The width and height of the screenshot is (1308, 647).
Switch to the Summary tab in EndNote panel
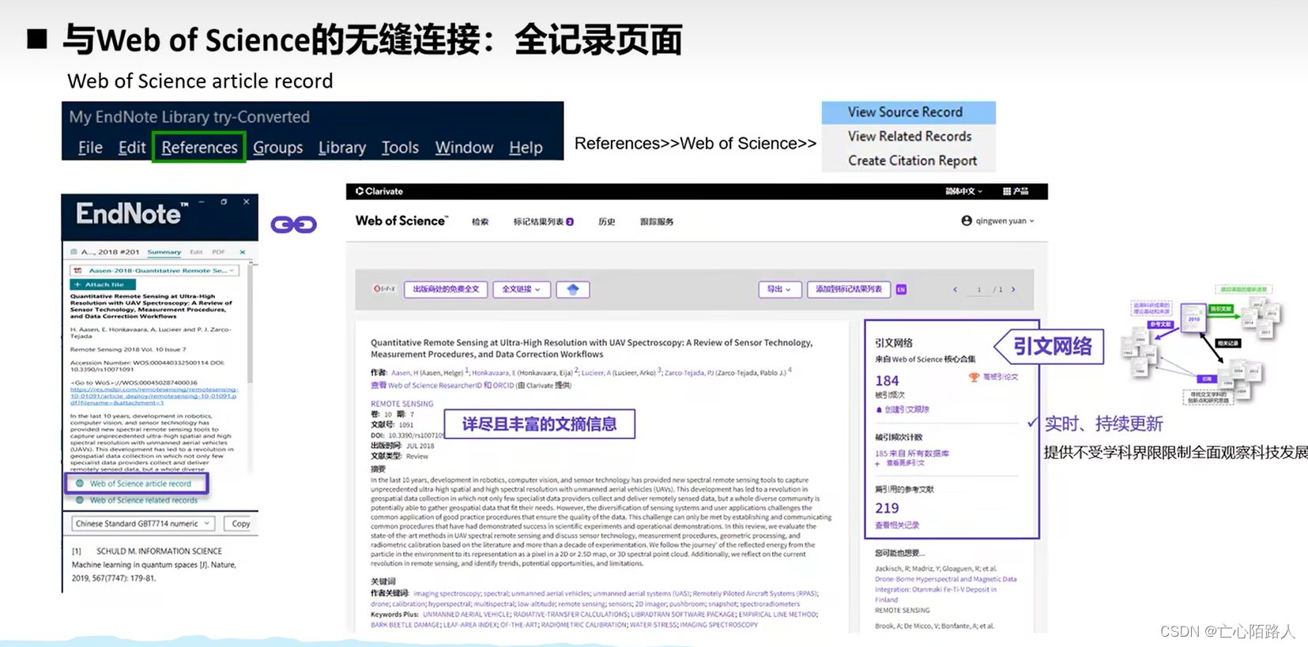pyautogui.click(x=164, y=252)
